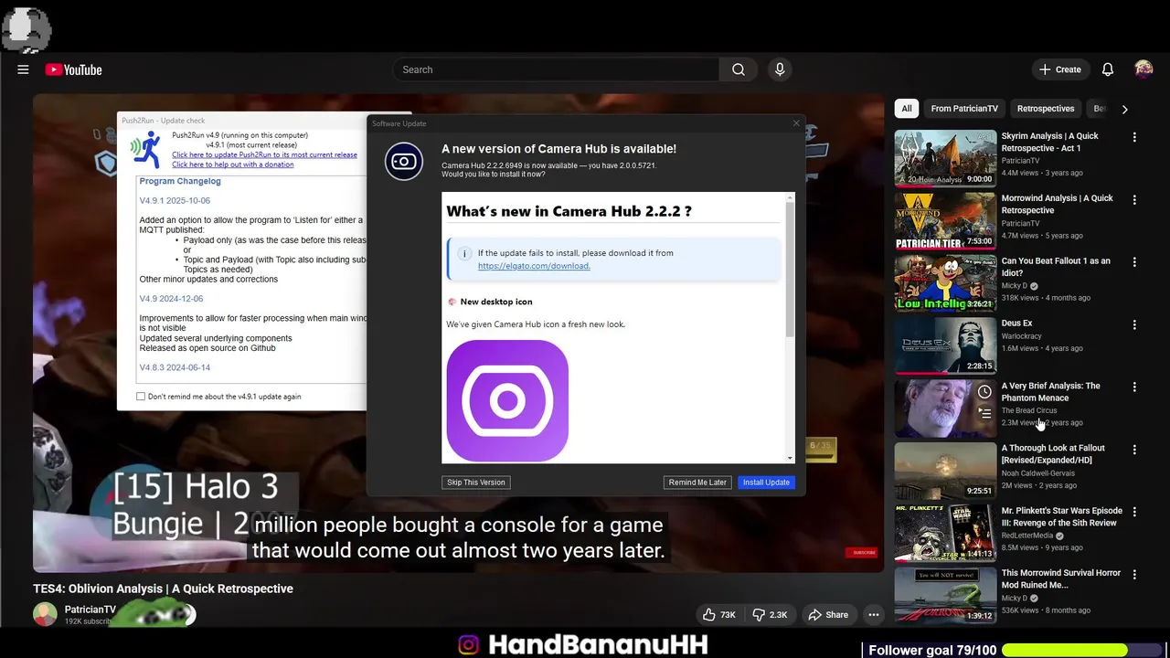Open options for Skyrim Analysis video

(1134, 137)
